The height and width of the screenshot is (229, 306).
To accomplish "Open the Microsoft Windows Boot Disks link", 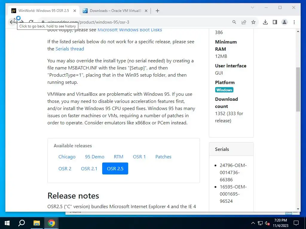I will (x=130, y=30).
